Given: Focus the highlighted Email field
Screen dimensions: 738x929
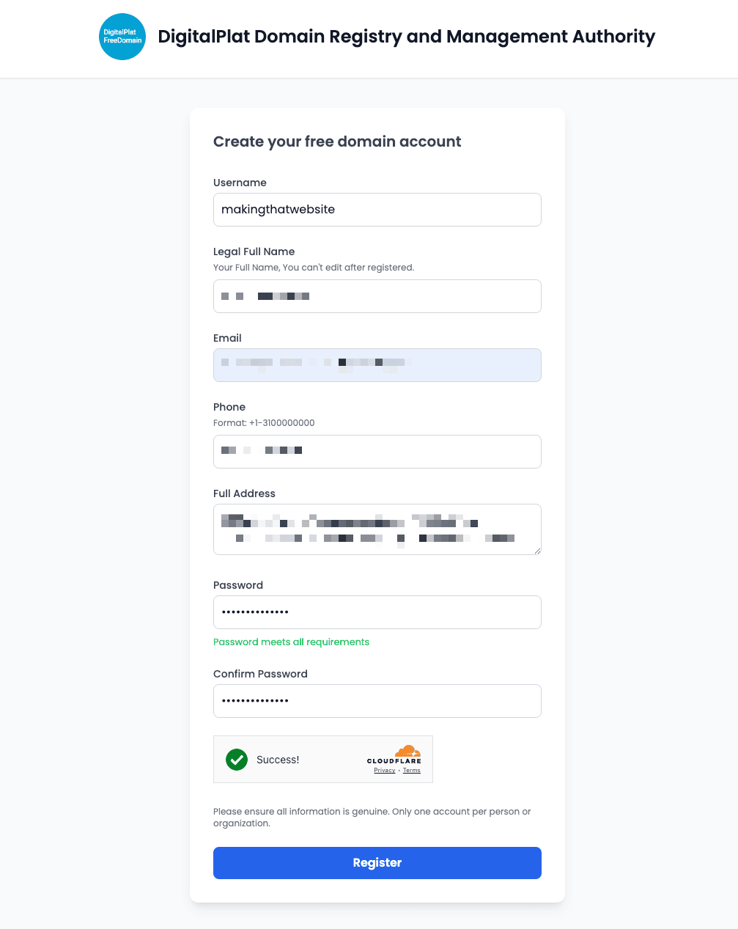Looking at the screenshot, I should point(377,365).
